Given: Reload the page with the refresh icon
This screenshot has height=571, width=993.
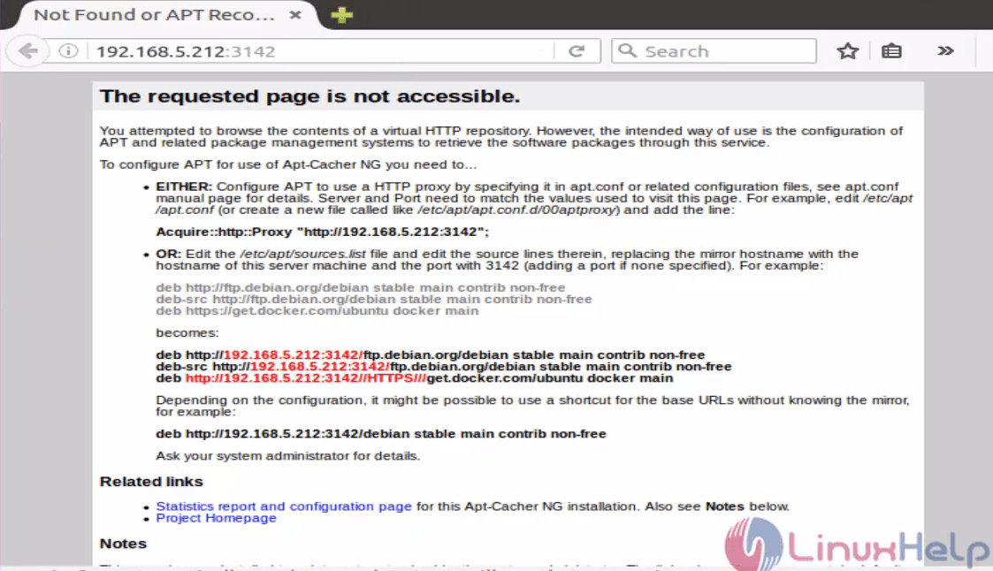Looking at the screenshot, I should click(577, 51).
